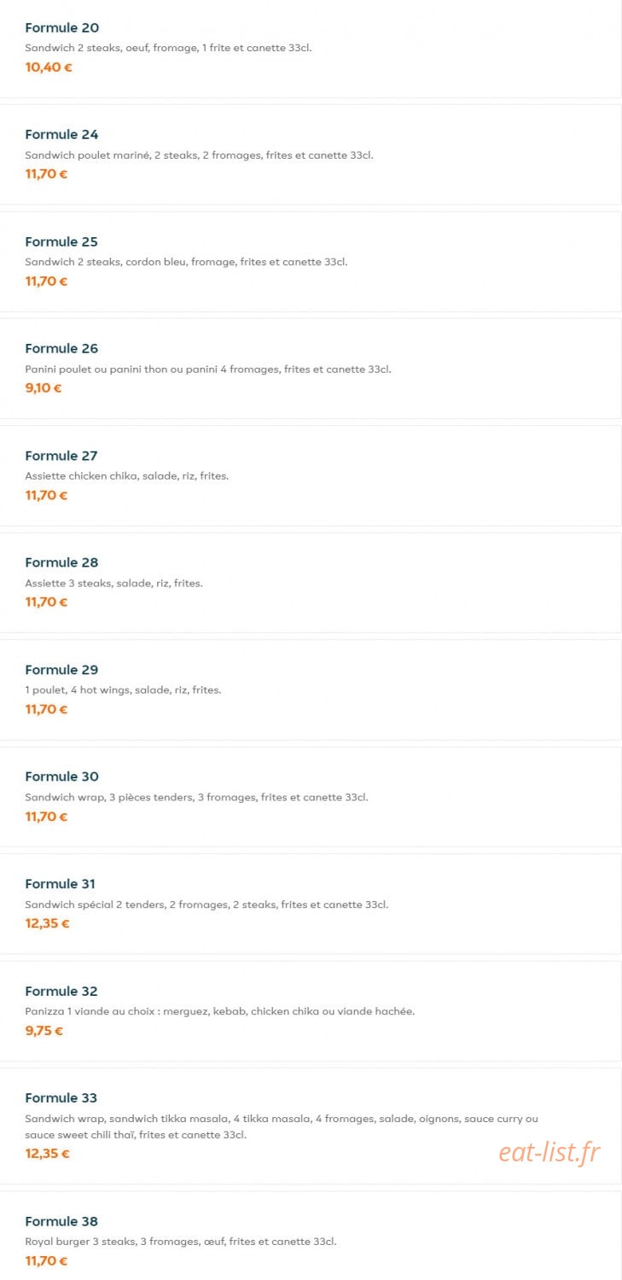Click the Formule 31 heading
The image size is (622, 1280).
pos(61,884)
